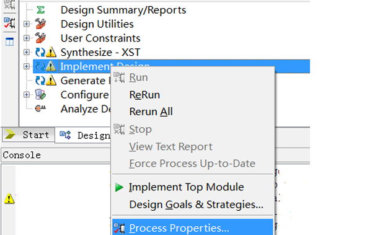This screenshot has height=235, width=372.
Task: Switch to the Start tab
Action: [x=28, y=135]
